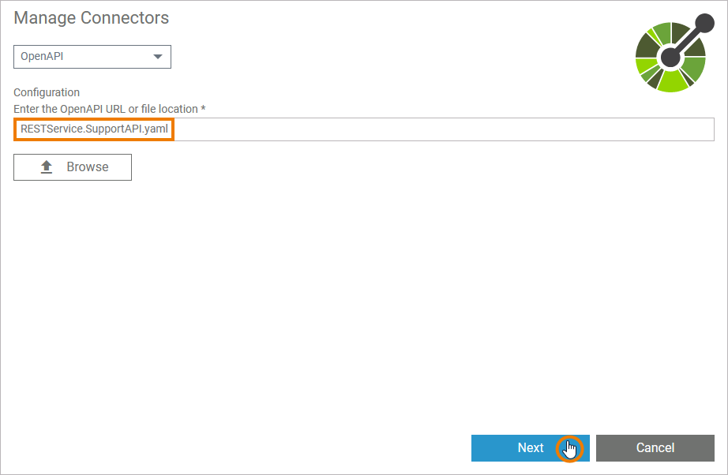Click the Configuration section label
Screen dimensions: 728x475
point(46,92)
